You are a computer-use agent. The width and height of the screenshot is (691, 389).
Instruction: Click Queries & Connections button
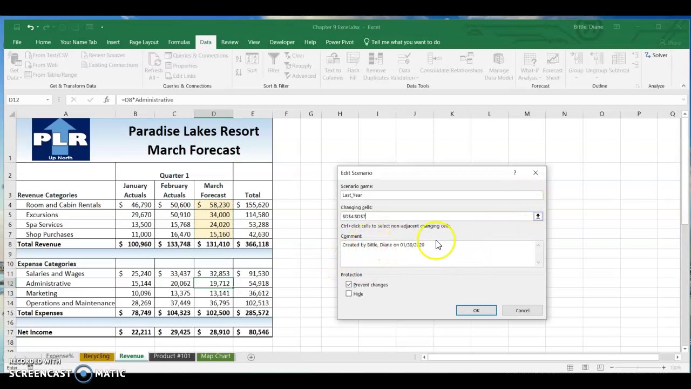(195, 56)
